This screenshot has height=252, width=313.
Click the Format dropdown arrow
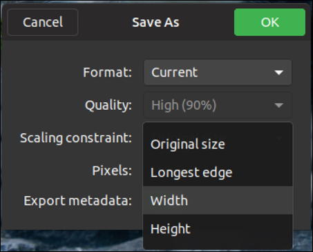coord(279,72)
